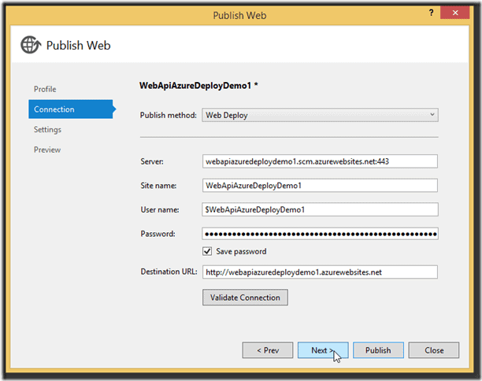The height and width of the screenshot is (381, 482).
Task: Click the WebApiAzureDeployDemo1 profile heading
Action: (198, 86)
